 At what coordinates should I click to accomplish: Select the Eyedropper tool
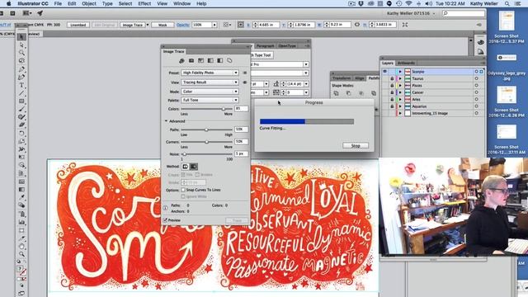(x=21, y=198)
